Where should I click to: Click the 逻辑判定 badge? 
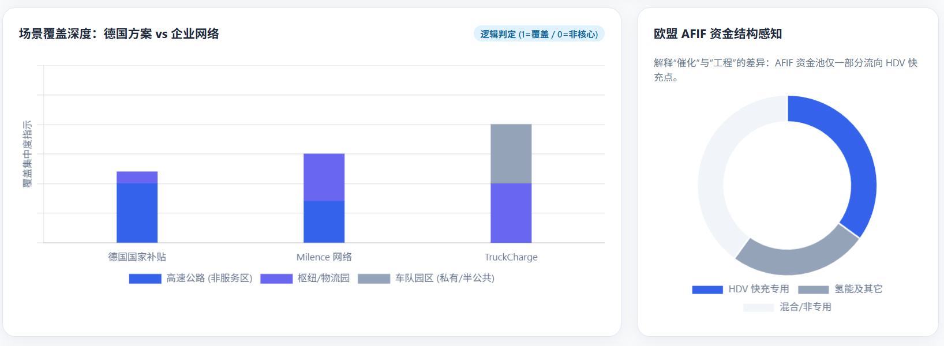(539, 34)
